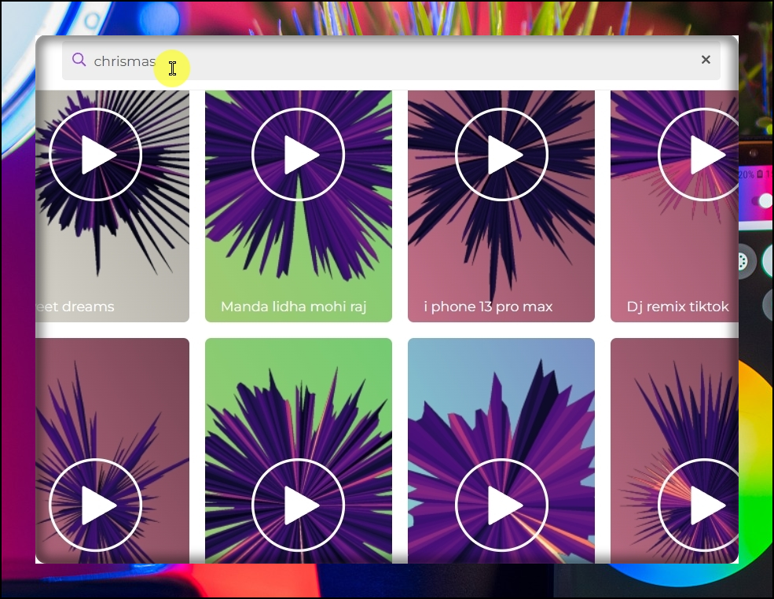
Task: Select the 'i phone 13 pro max' title text
Action: point(488,307)
